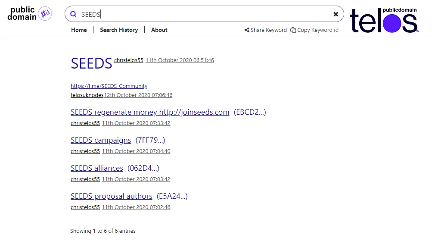432x241 pixels.
Task: Click the large SEEDS keyword heading
Action: click(x=91, y=63)
